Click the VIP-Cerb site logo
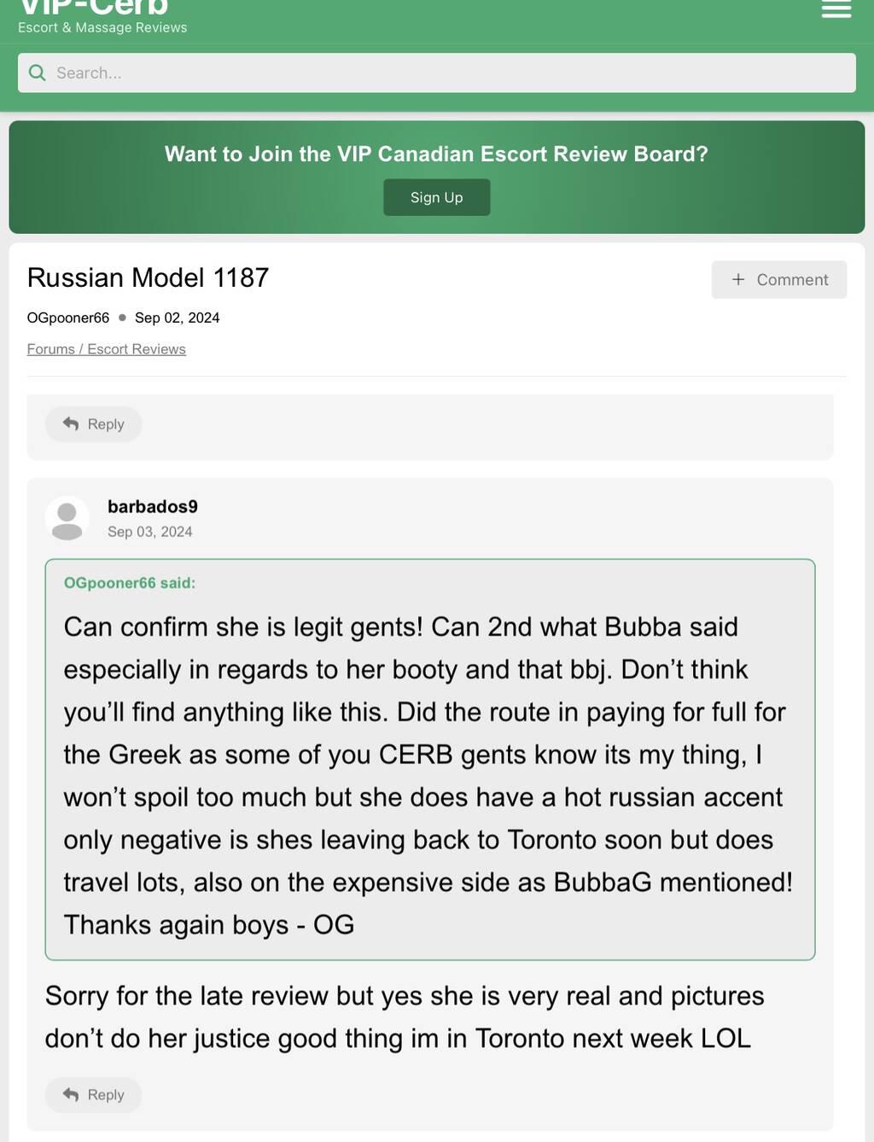 pos(94,7)
